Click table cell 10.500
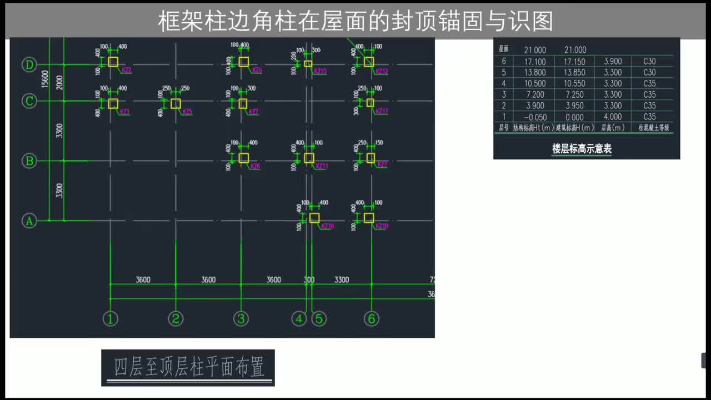This screenshot has height=400, width=711. point(535,84)
